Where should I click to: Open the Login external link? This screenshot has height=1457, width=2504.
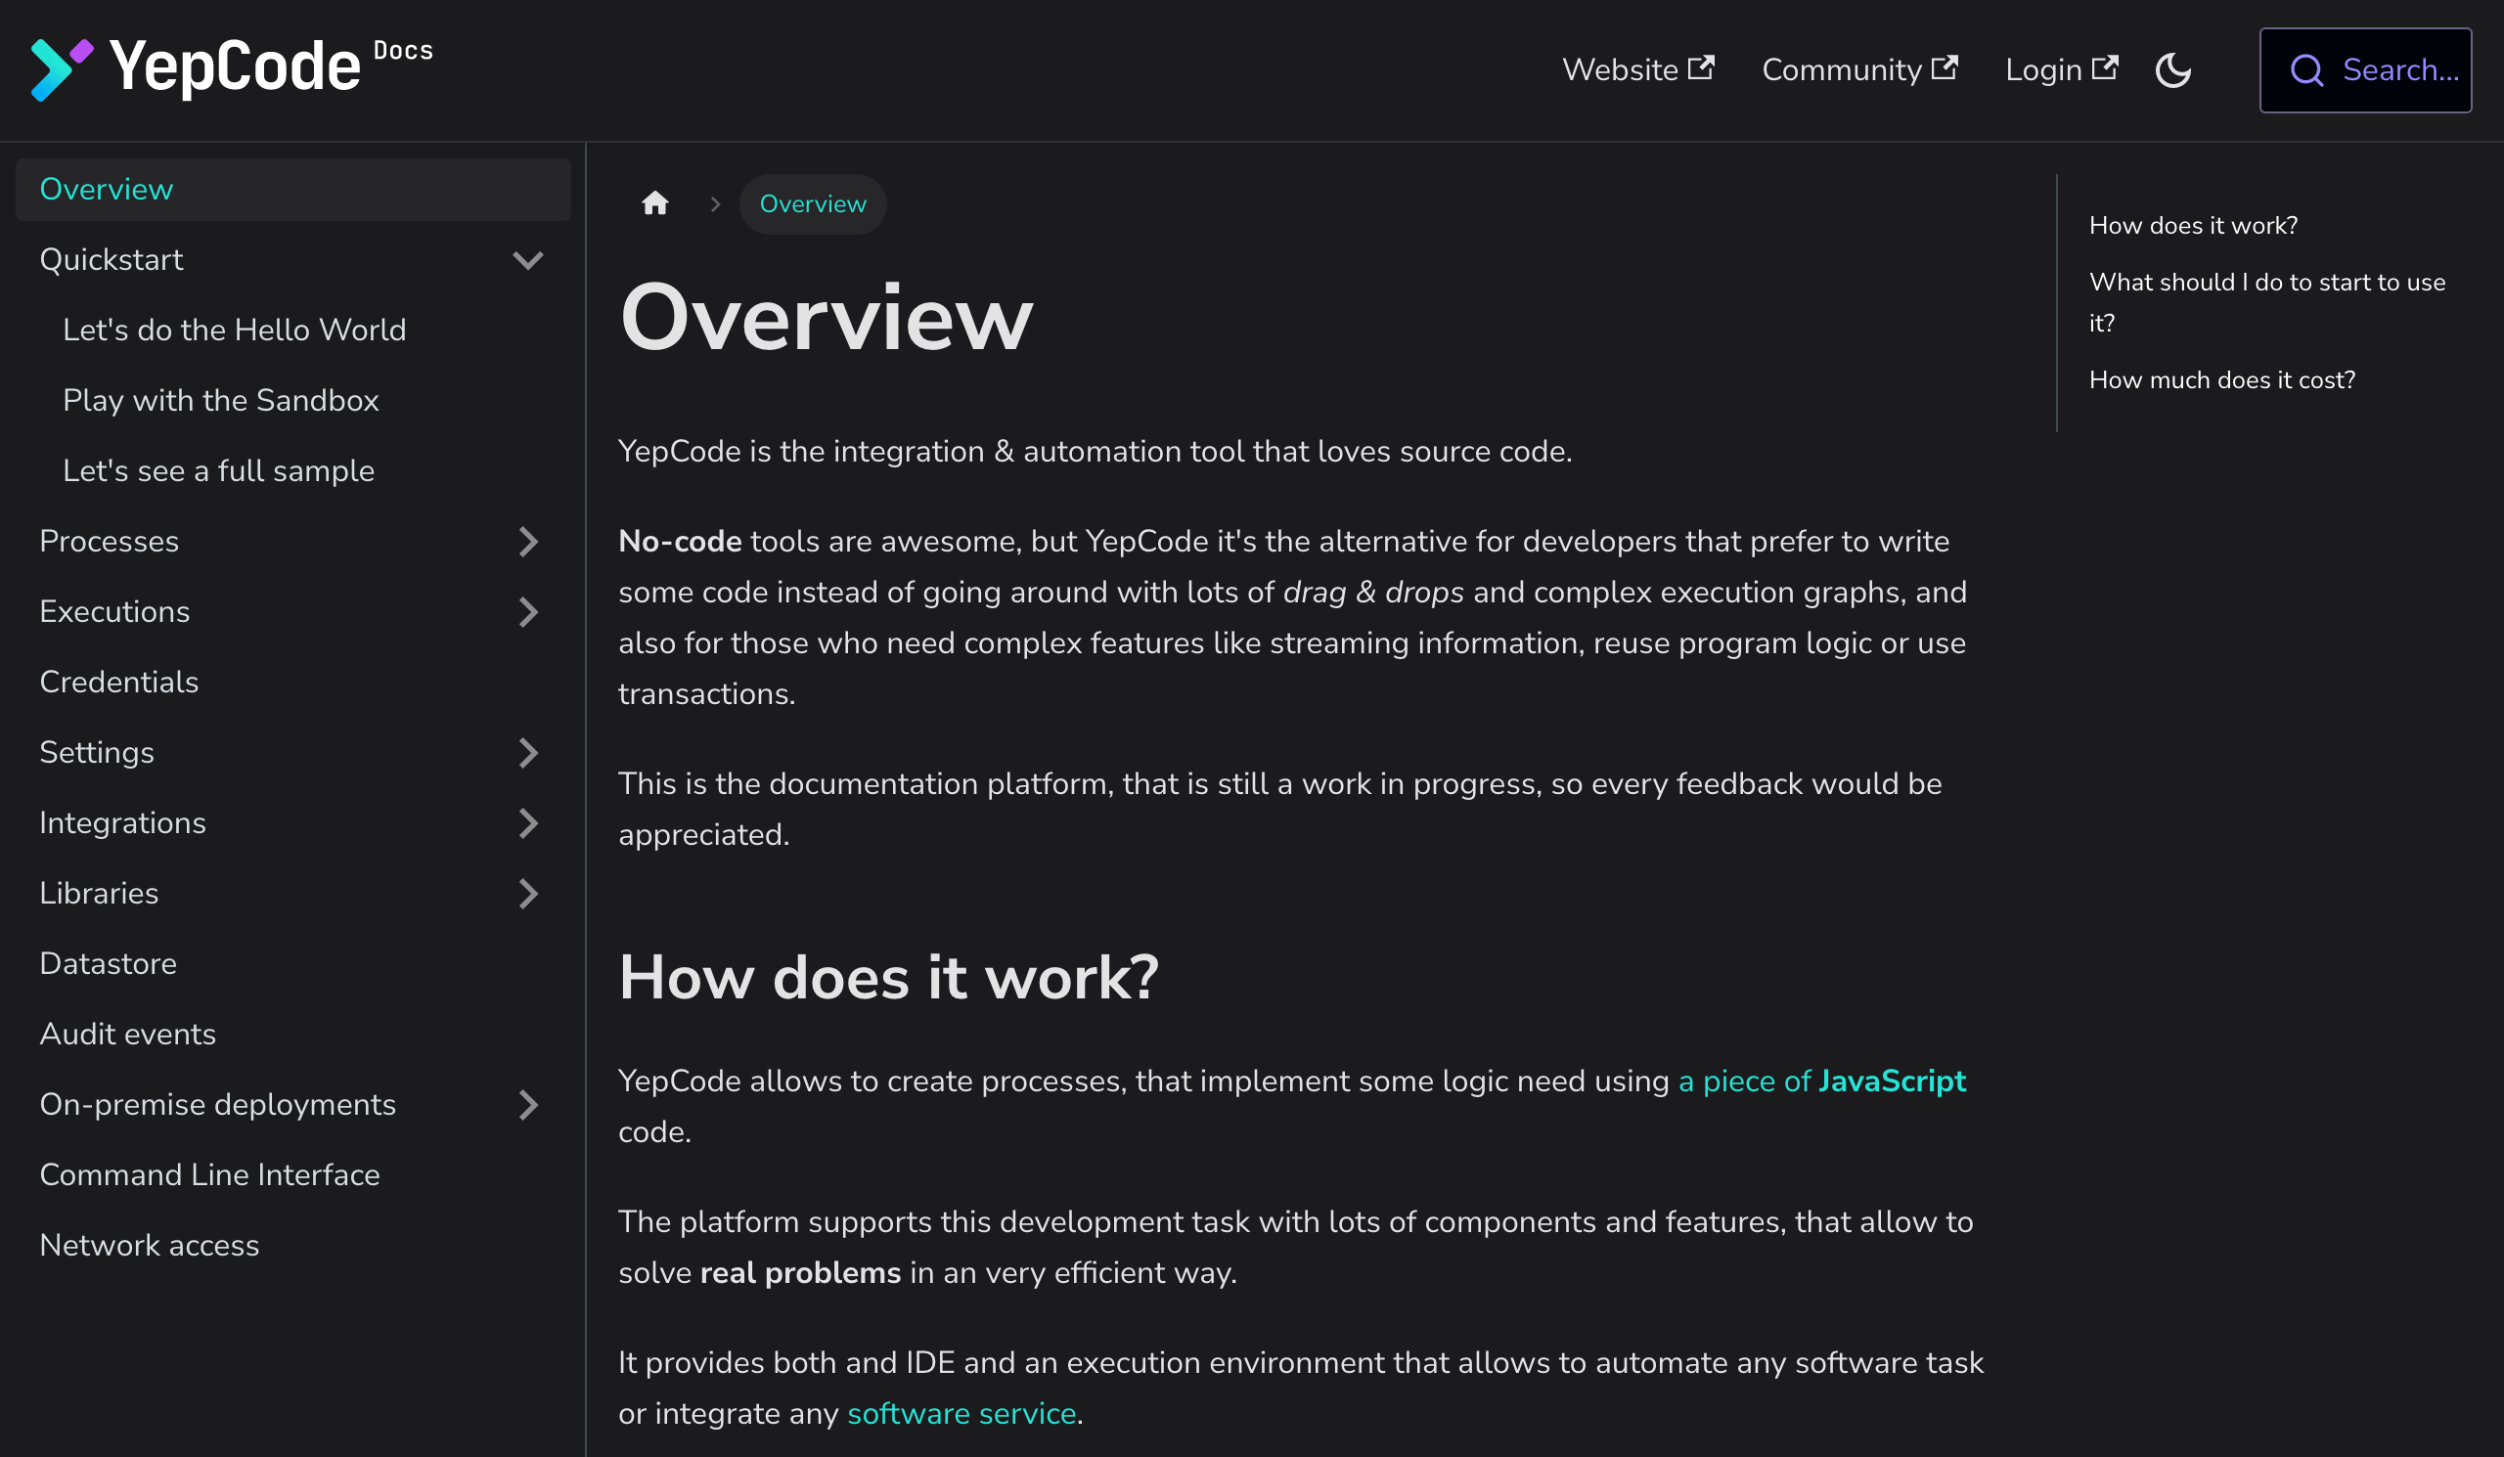(2061, 69)
